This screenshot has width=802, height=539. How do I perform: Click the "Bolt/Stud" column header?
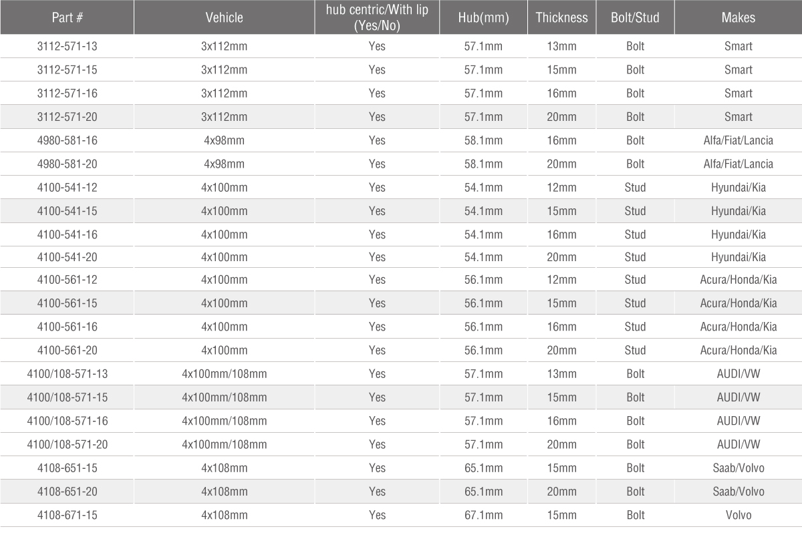(635, 17)
